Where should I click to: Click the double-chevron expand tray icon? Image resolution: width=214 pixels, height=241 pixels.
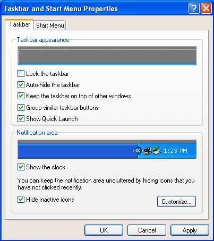[138, 151]
